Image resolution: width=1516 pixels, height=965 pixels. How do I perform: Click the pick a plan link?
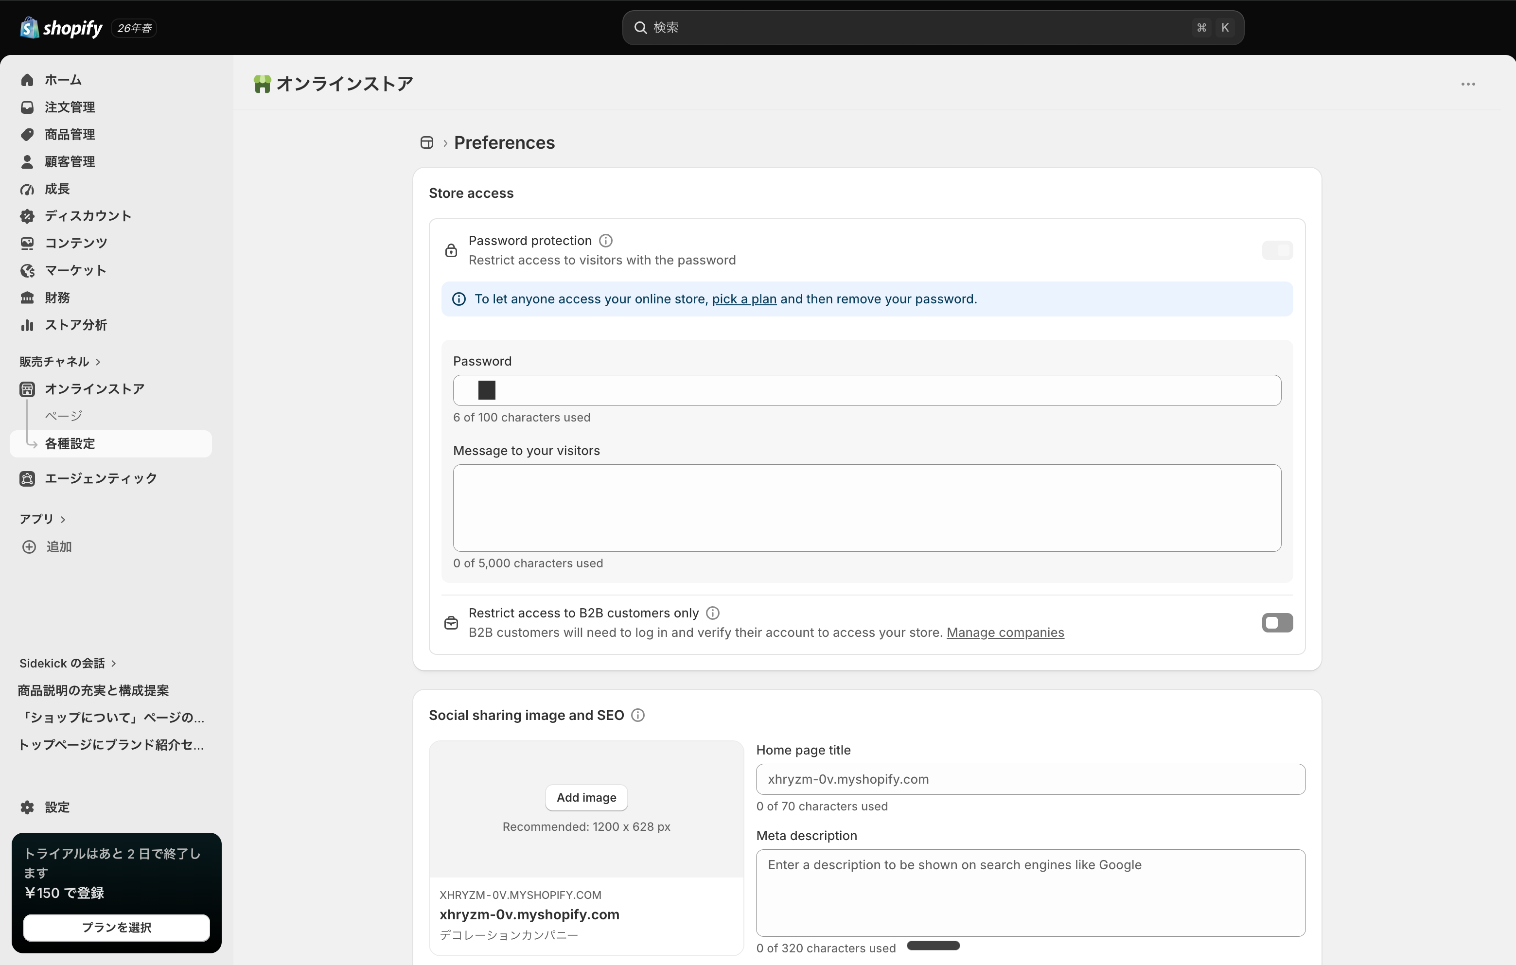point(744,299)
